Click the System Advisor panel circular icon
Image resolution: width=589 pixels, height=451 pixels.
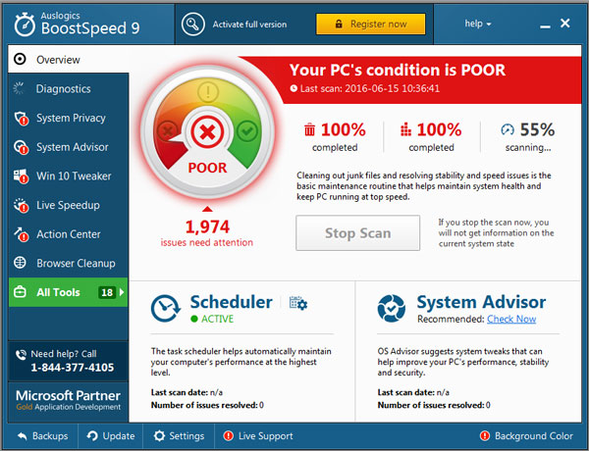392,309
